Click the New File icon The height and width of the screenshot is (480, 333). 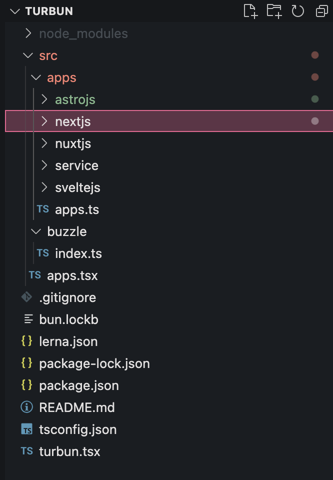[250, 11]
